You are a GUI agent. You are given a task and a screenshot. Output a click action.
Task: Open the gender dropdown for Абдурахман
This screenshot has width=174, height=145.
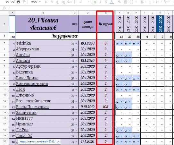pos(76,49)
